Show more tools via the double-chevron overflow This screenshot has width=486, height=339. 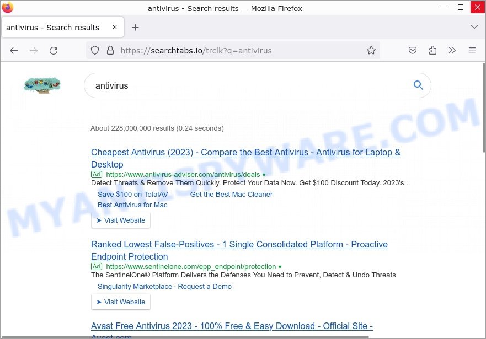pos(452,50)
